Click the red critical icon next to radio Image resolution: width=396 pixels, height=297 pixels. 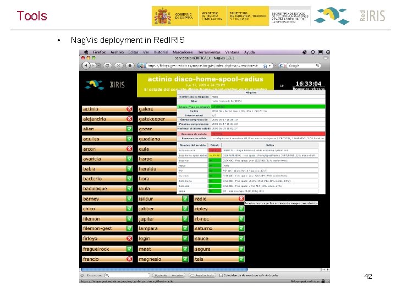(241, 199)
